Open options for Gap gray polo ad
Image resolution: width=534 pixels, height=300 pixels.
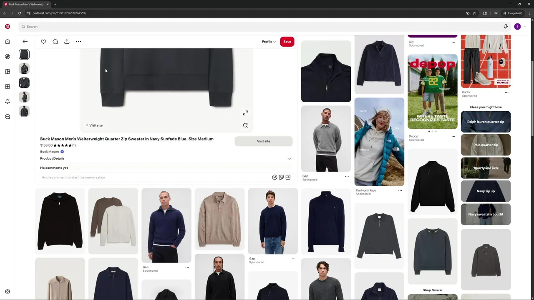(x=347, y=176)
